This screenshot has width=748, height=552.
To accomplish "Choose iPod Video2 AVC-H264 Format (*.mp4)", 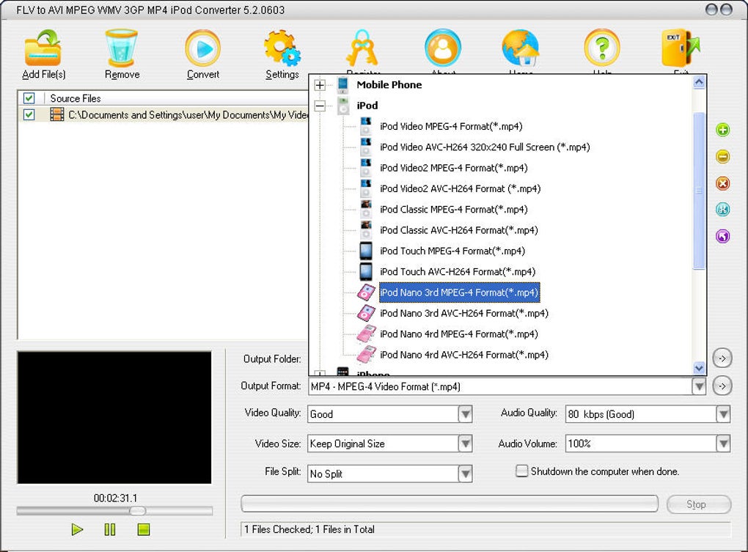I will click(460, 189).
